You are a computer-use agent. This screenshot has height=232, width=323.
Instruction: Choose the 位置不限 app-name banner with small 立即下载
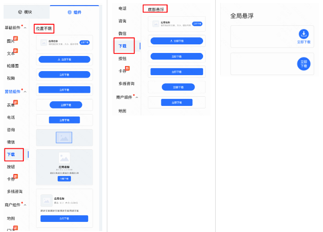click(x=64, y=43)
